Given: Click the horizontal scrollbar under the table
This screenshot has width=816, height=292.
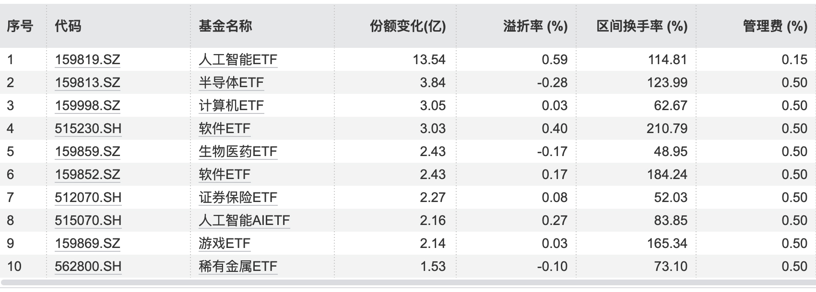Looking at the screenshot, I should point(408,284).
